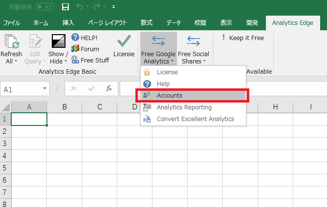Click the formula bar Cancel X
327x207 pixels.
[x=74, y=88]
